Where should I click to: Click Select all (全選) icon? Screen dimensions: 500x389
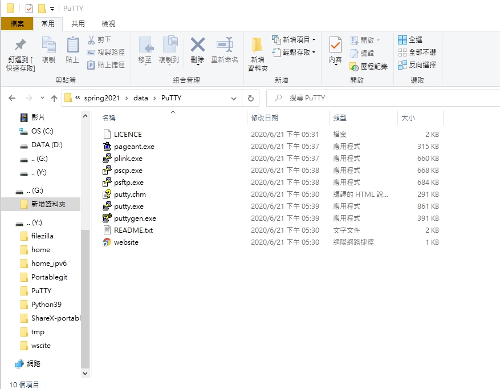[403, 40]
